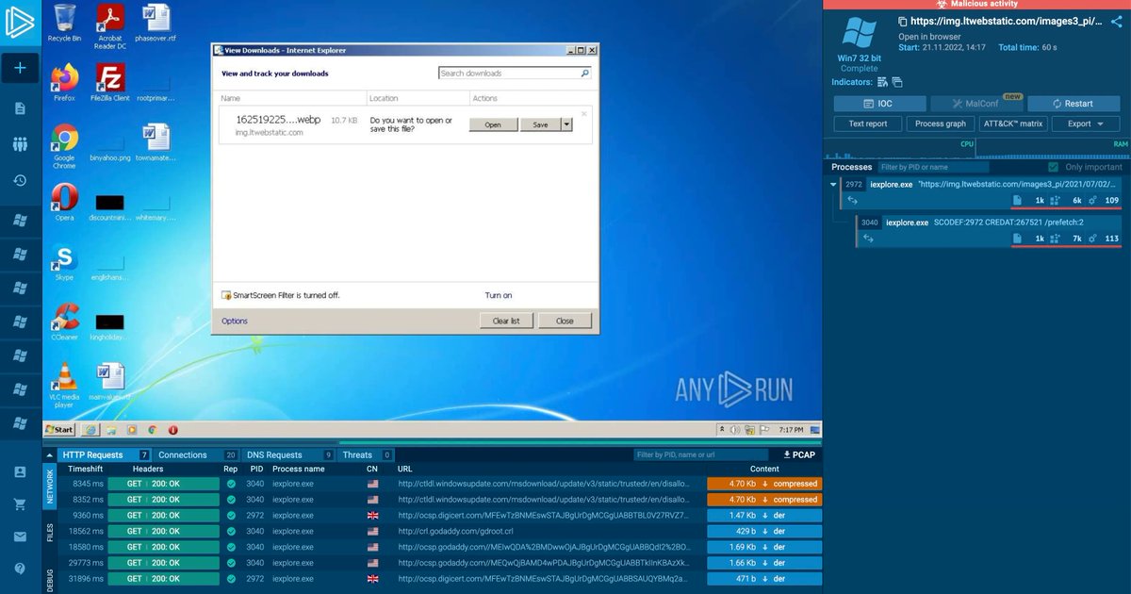Click the IOC button

tap(878, 104)
